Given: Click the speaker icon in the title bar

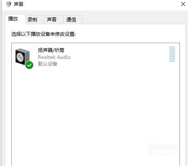Looking at the screenshot, I should [x=8, y=4].
